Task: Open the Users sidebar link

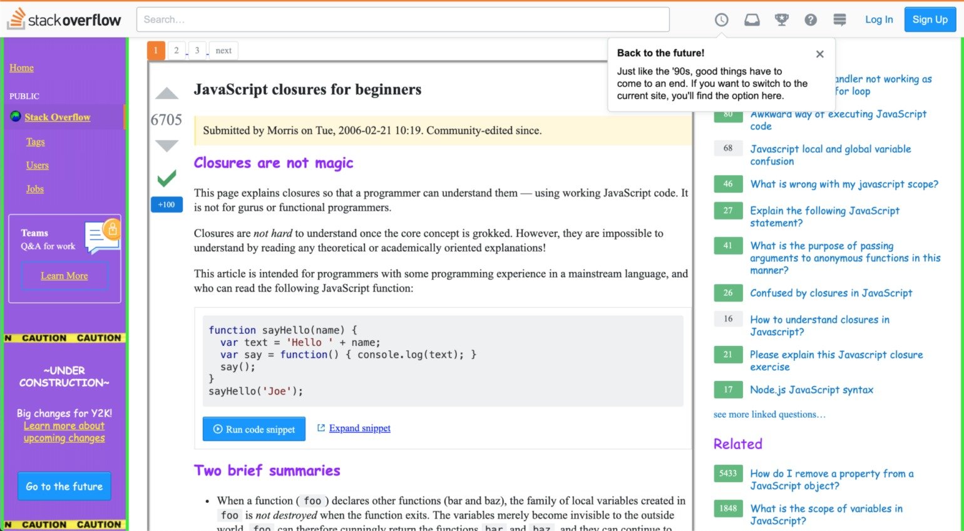Action: [38, 166]
